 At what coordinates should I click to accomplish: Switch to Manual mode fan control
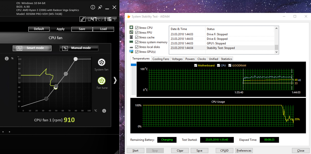point(79,48)
